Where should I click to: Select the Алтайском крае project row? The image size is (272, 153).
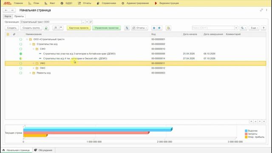point(135,54)
